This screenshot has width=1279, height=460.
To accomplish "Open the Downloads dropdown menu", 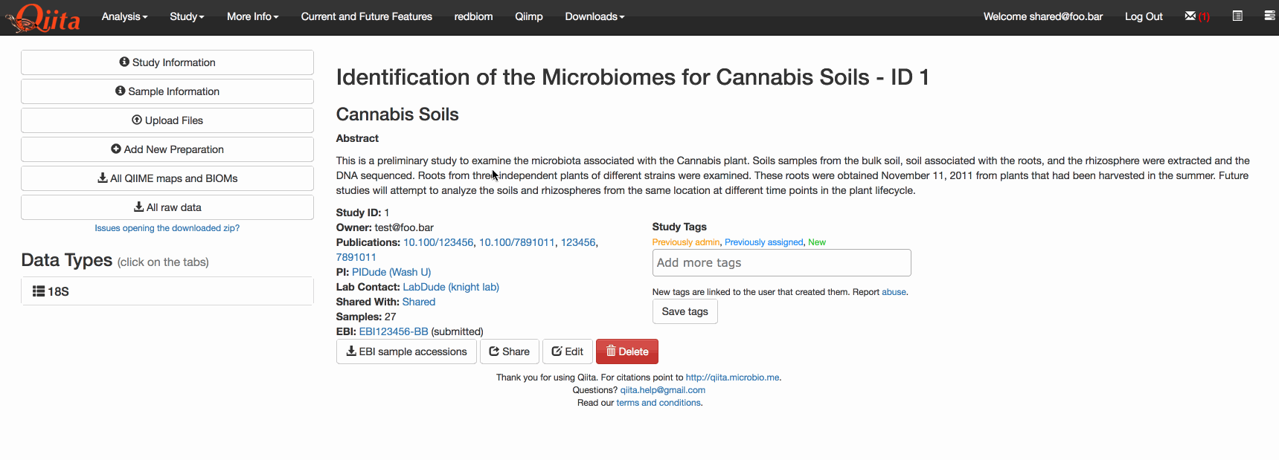I will click(594, 16).
